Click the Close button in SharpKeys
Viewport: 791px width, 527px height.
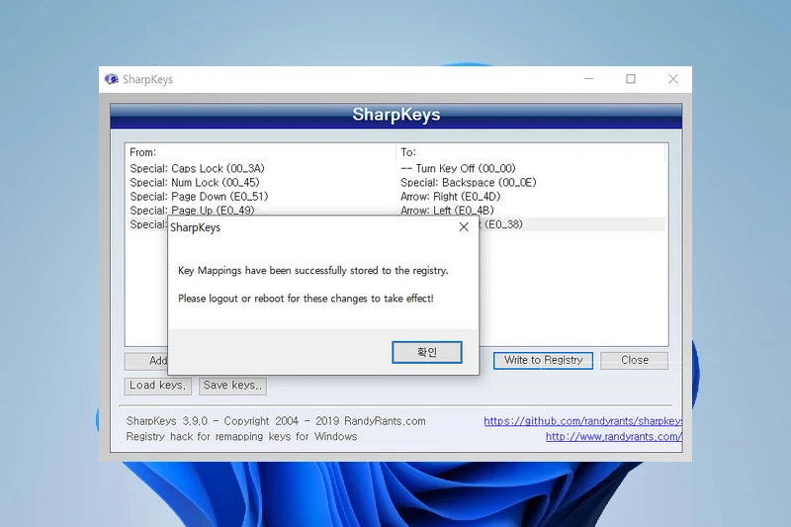[634, 360]
